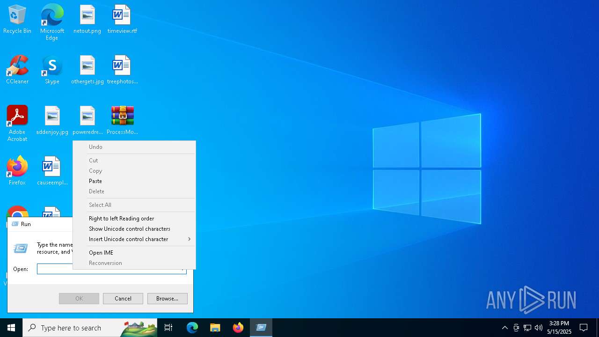Viewport: 599px width, 337px height.
Task: Select the CCleaner desktop shortcut
Action: (17, 70)
